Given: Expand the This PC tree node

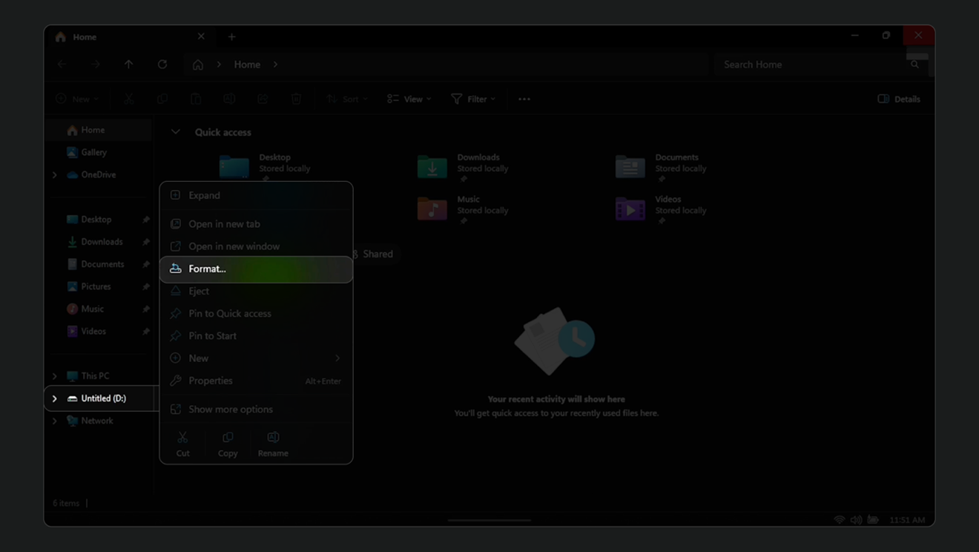Looking at the screenshot, I should [x=54, y=376].
